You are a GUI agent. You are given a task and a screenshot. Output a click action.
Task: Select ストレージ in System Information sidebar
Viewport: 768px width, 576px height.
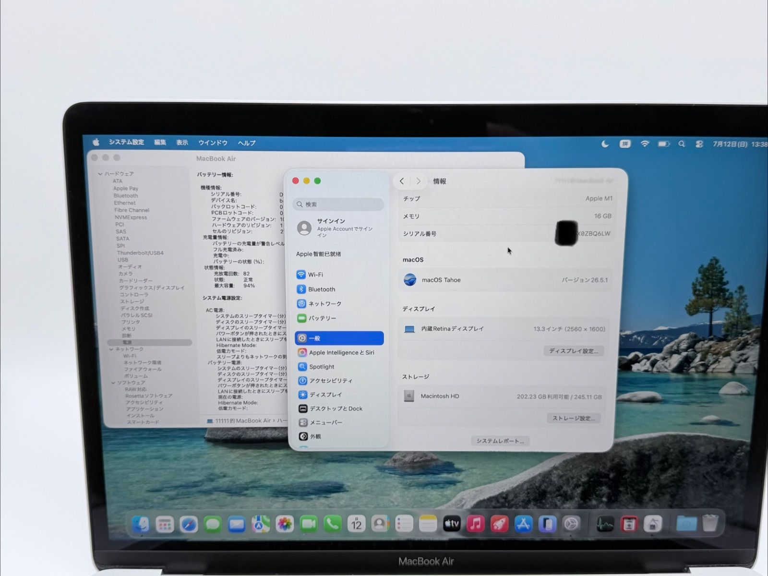(x=132, y=301)
